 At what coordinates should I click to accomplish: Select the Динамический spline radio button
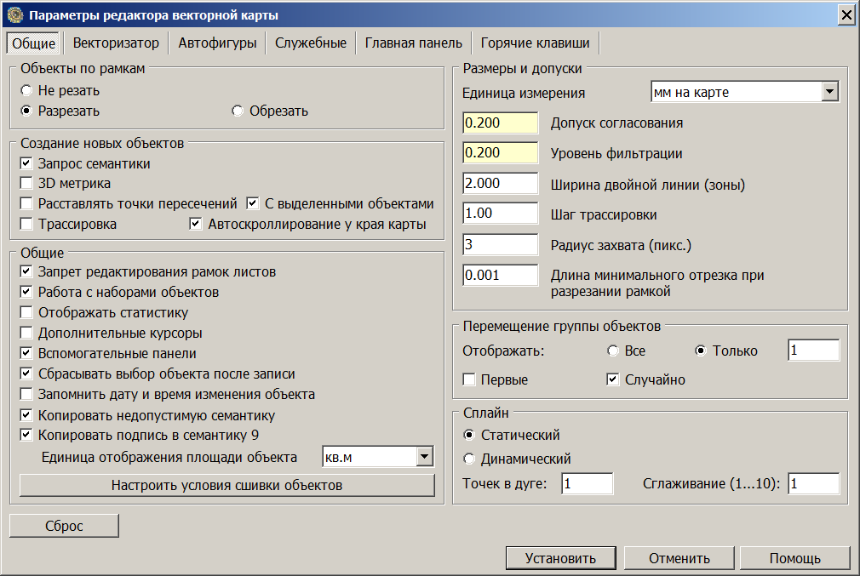(469, 459)
